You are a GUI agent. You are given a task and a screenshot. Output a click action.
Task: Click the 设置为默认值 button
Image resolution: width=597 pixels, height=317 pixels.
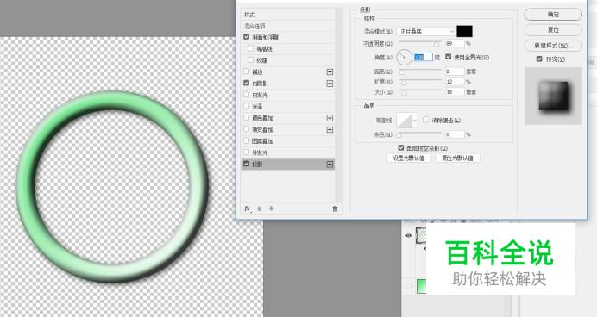tap(409, 158)
